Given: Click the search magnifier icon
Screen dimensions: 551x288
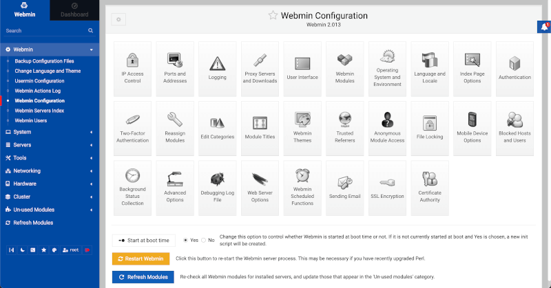Looking at the screenshot, I should coord(91,30).
